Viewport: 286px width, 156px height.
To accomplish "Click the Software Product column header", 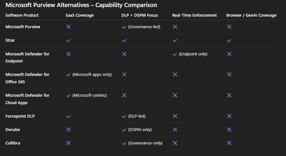I will 22,15.
